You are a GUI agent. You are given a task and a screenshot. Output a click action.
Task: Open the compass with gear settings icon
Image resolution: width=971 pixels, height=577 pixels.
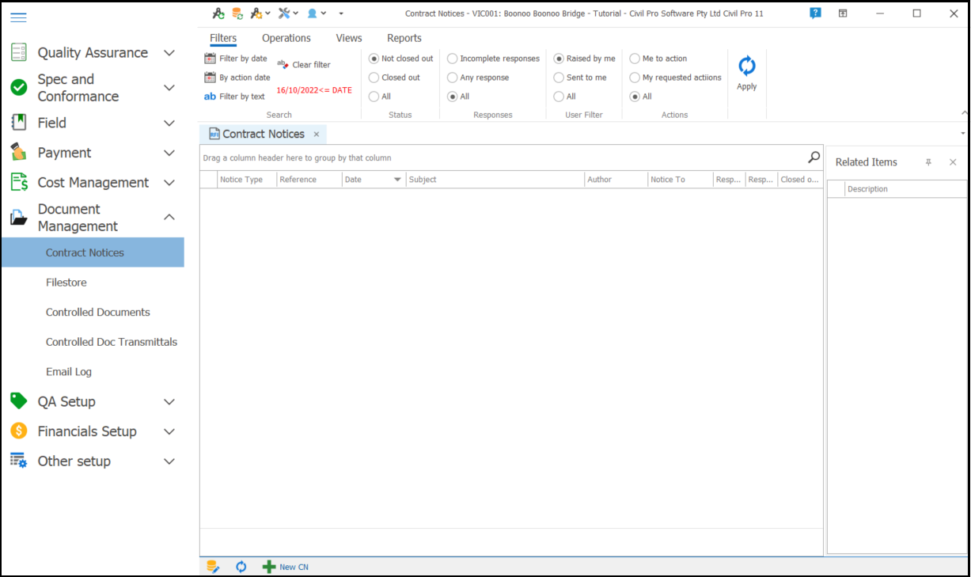pos(256,13)
